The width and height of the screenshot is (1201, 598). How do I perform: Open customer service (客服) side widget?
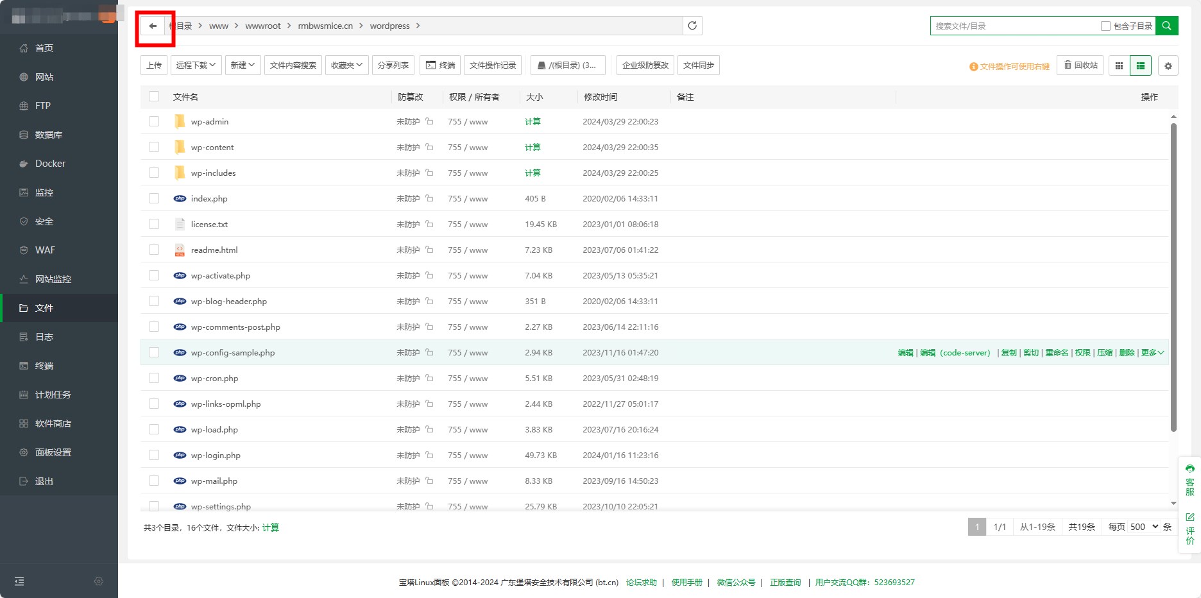coord(1190,480)
